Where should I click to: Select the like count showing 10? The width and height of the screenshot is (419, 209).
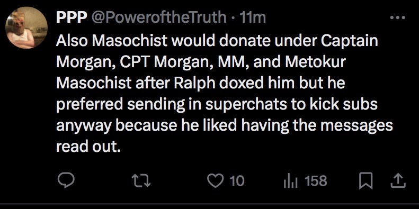coord(237,181)
